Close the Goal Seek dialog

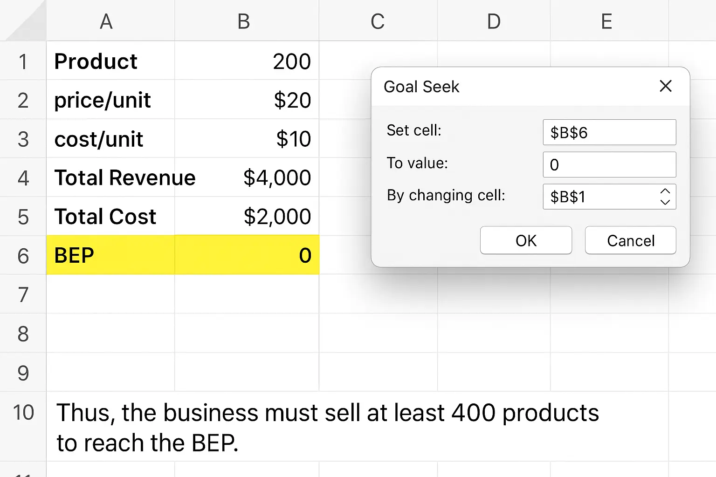(x=666, y=86)
